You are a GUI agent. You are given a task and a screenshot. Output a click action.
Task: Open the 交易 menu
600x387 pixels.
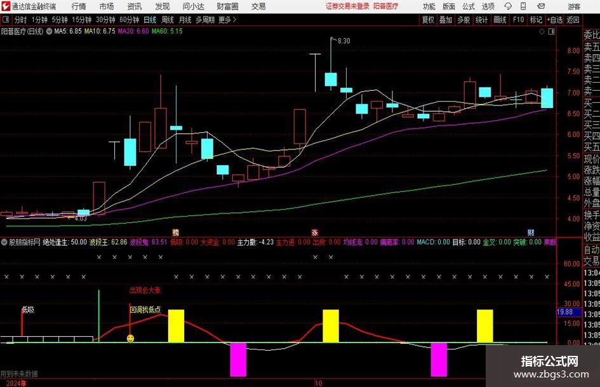point(258,6)
